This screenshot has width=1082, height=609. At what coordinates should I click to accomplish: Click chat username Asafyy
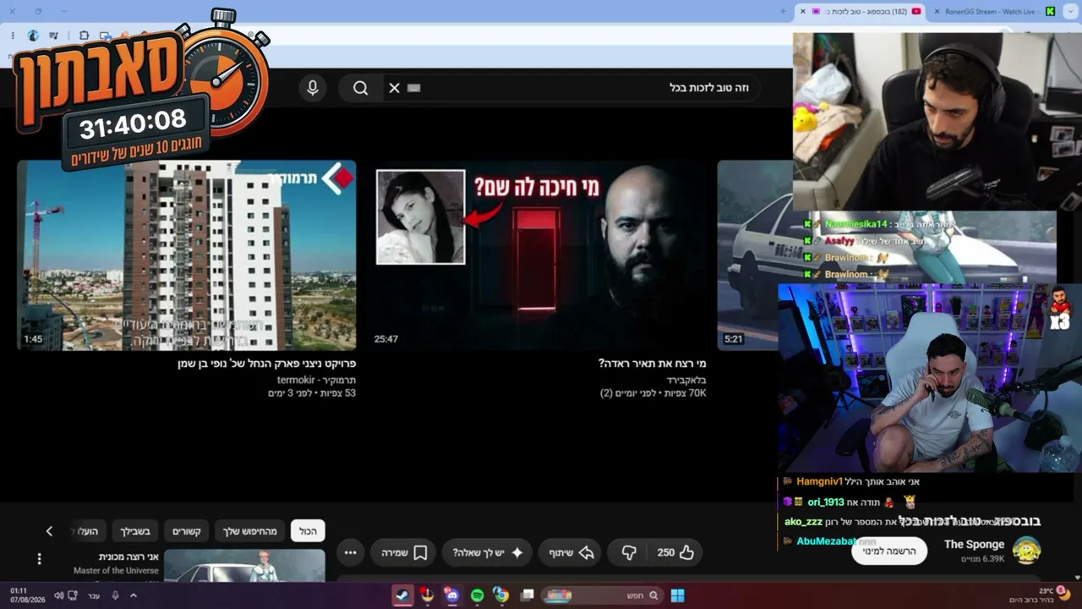tap(840, 240)
